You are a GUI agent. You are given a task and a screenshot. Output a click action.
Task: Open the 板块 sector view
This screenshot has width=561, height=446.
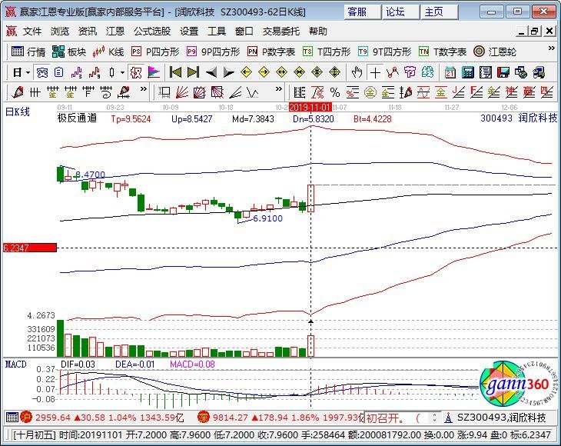coord(69,52)
